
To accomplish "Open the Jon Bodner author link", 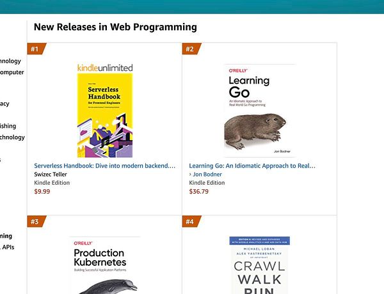I will coord(208,174).
